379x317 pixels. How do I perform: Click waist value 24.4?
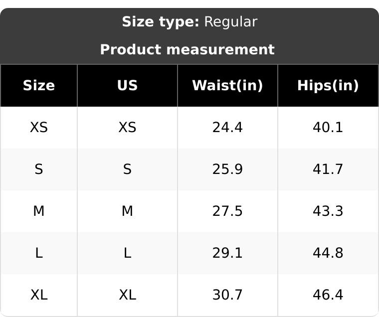point(227,128)
